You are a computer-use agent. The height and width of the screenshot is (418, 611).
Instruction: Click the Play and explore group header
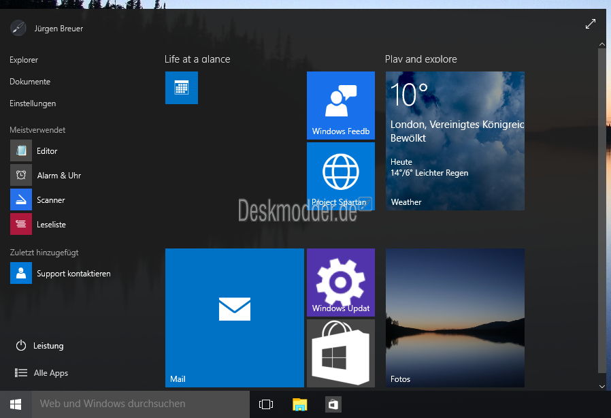point(421,59)
